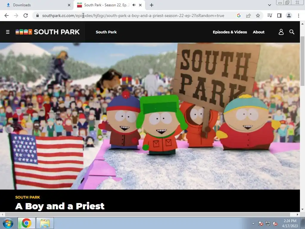
Task: Bookmark this page with the star
Action: click(x=258, y=16)
